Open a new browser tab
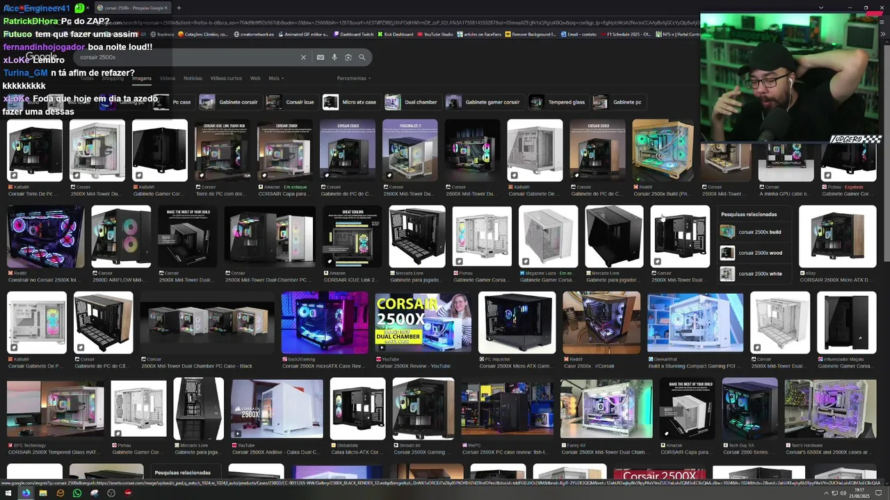 179,8
